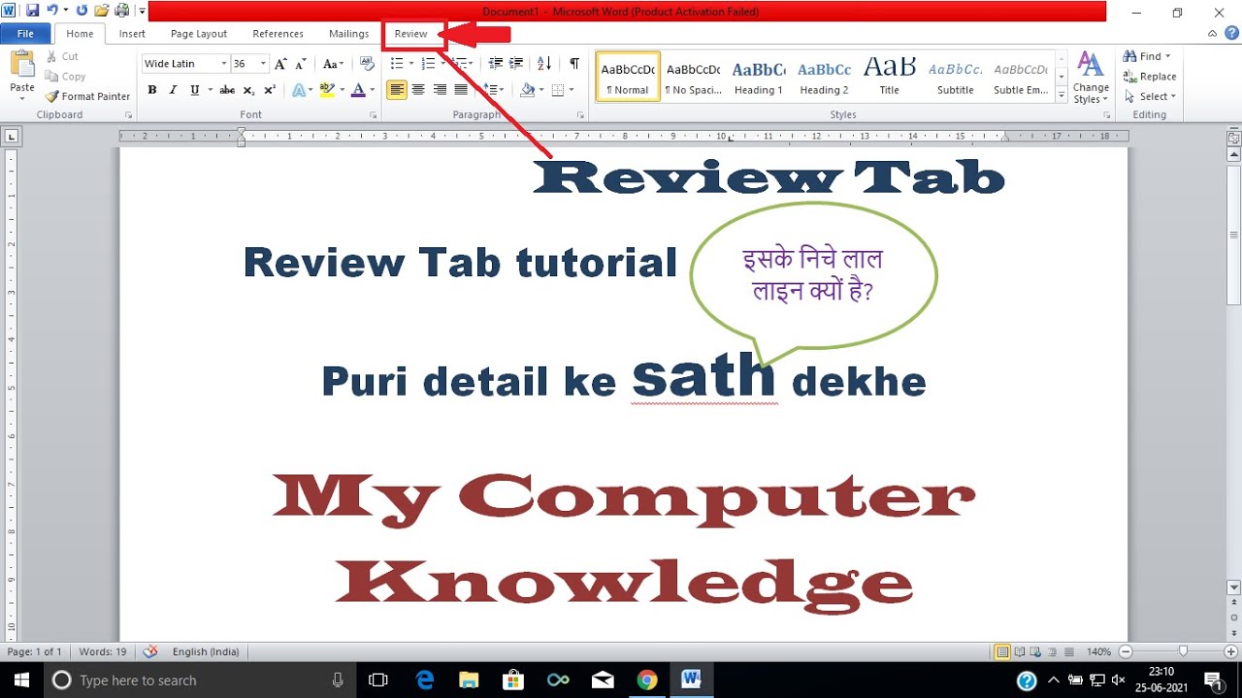Click English (India) language indicator

206,651
